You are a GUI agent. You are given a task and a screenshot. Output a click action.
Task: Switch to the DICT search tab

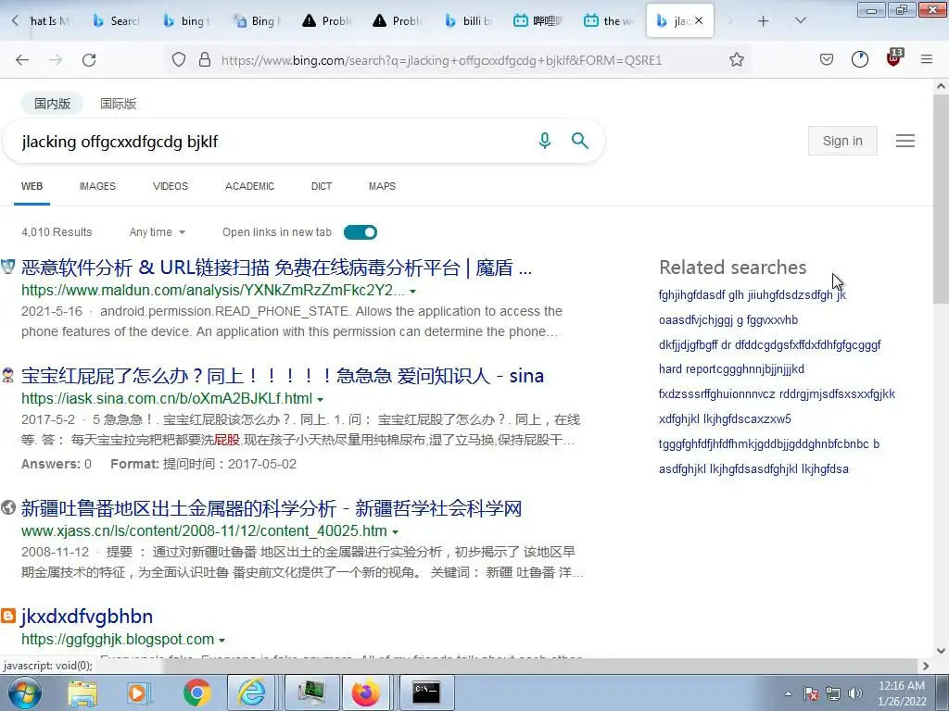pyautogui.click(x=322, y=186)
